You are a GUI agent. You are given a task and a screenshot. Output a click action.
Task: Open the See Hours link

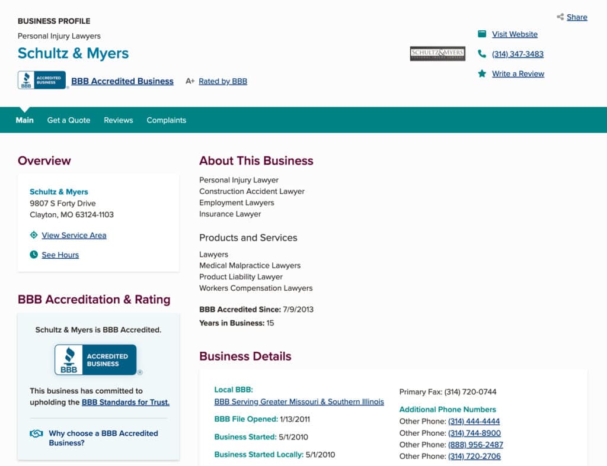click(60, 255)
